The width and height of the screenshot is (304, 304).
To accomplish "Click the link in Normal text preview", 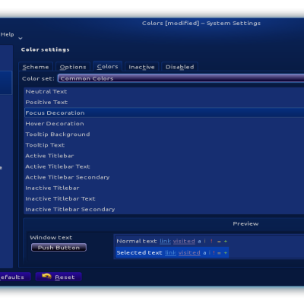I will click(165, 241).
